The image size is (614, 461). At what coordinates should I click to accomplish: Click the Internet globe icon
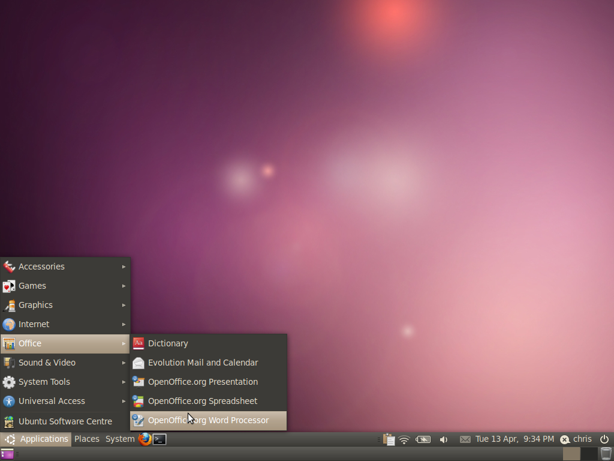point(8,325)
